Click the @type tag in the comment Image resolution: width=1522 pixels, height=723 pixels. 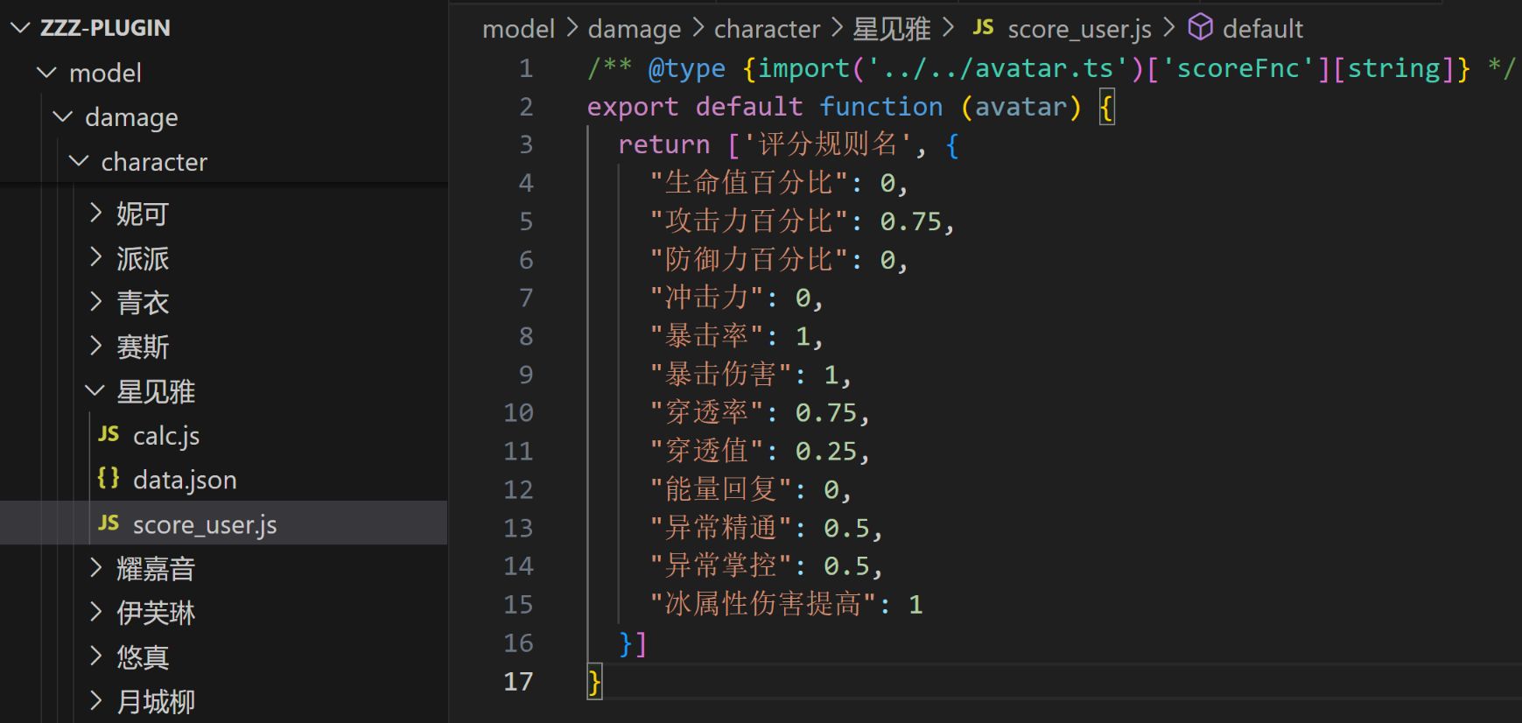pyautogui.click(x=686, y=68)
